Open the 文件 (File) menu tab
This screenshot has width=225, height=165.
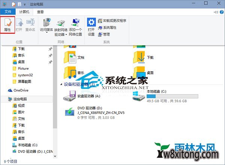point(7,12)
